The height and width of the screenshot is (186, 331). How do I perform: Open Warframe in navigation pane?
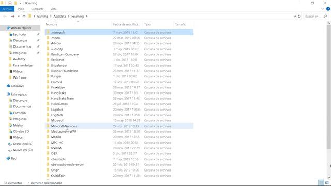(20, 78)
